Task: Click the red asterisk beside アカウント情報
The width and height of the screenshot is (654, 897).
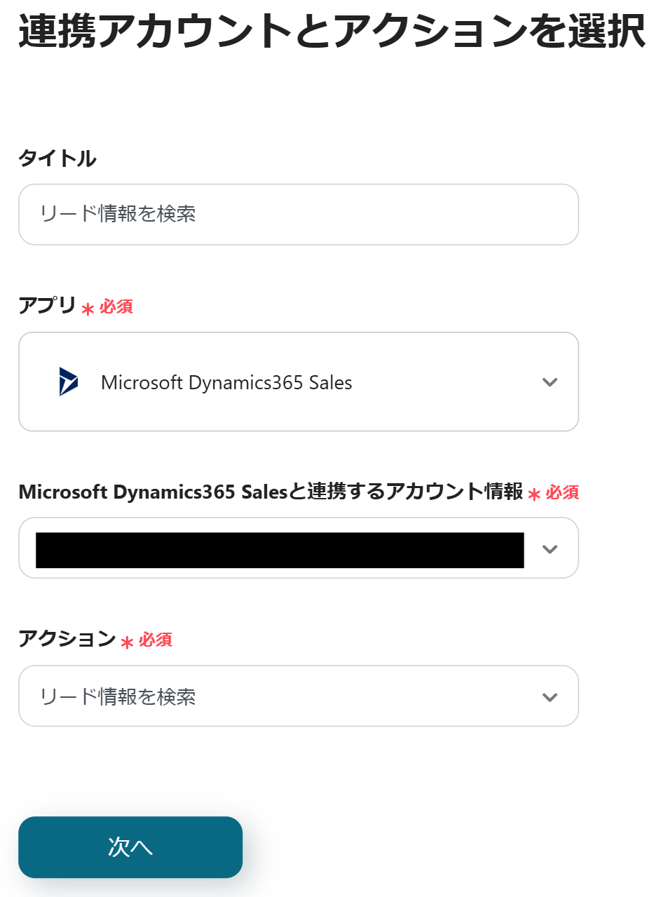Action: click(x=534, y=494)
